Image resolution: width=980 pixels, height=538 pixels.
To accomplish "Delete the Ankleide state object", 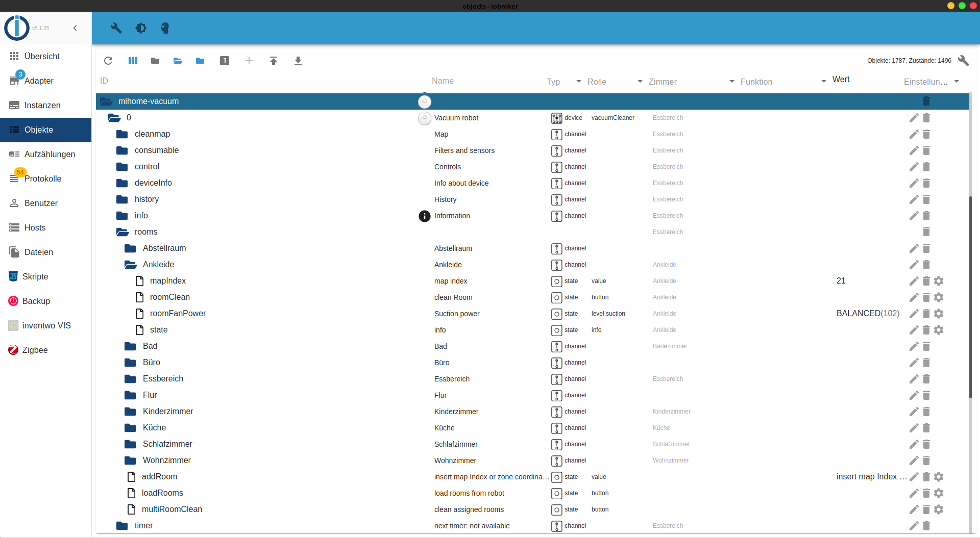I will coord(926,330).
